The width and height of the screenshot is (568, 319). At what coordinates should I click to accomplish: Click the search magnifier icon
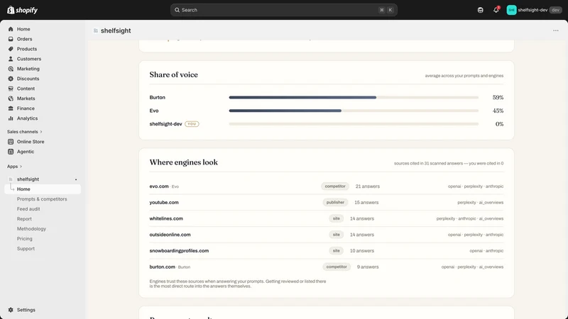tap(177, 10)
